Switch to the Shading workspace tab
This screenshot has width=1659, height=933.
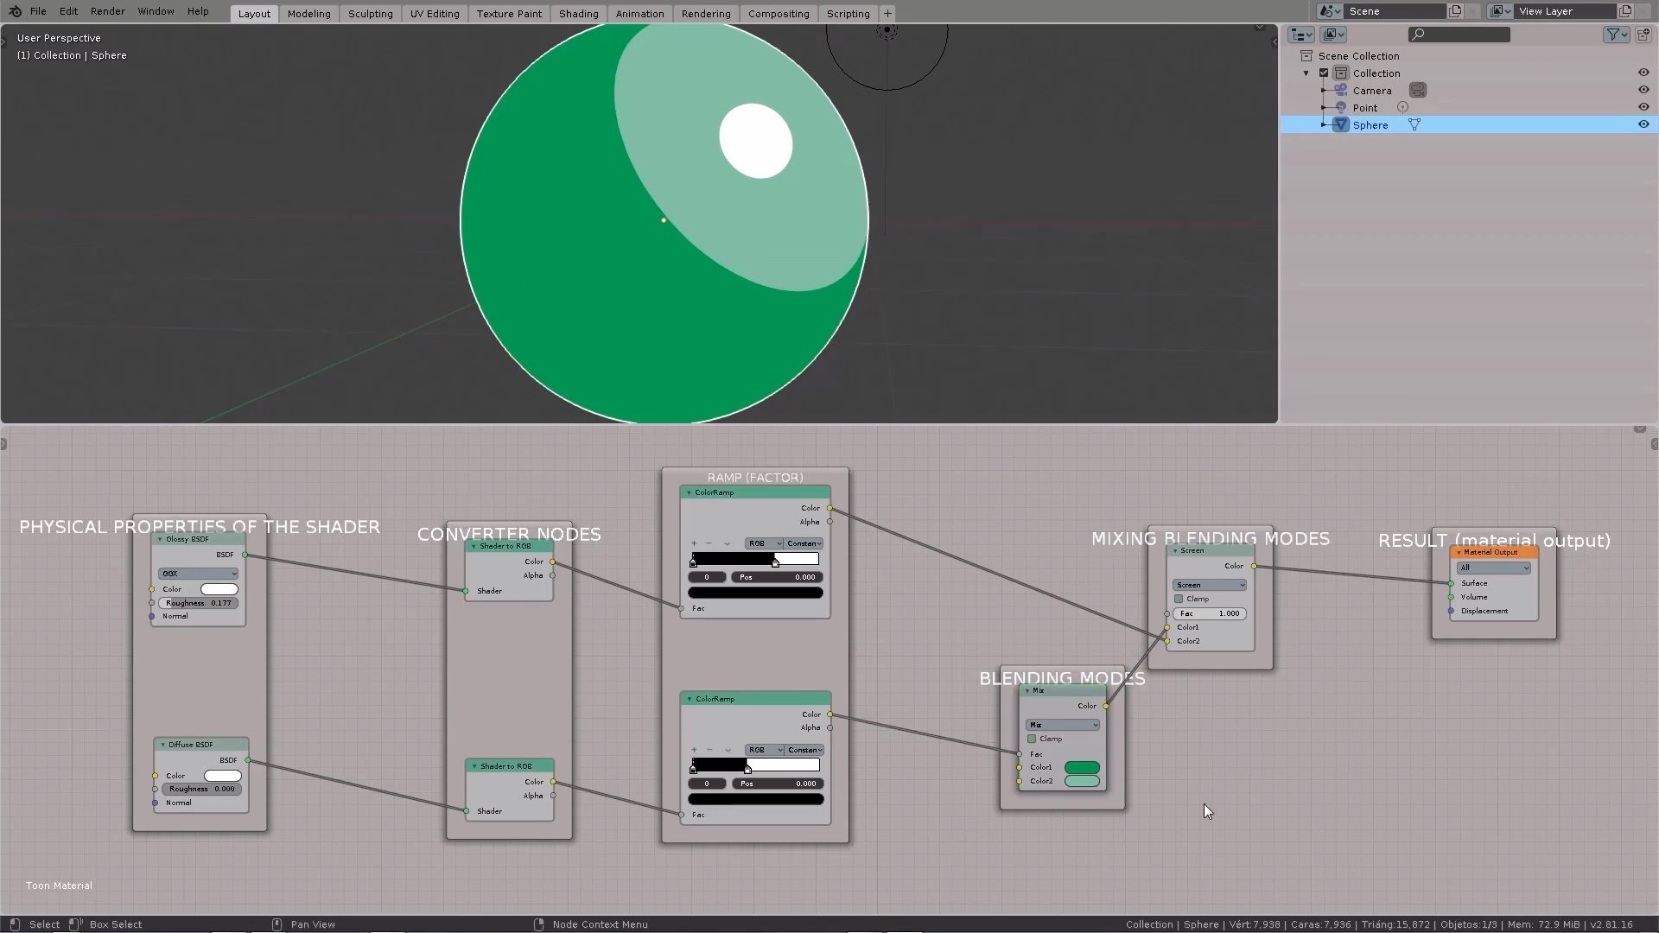pyautogui.click(x=578, y=13)
